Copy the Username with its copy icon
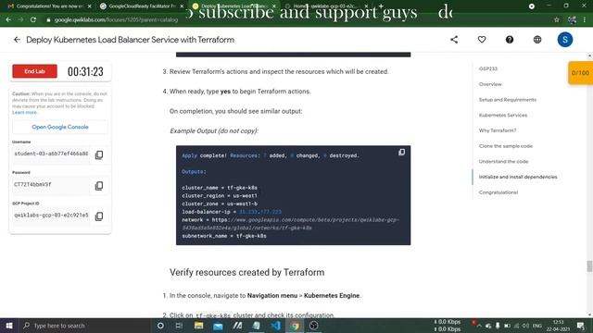 coord(99,154)
